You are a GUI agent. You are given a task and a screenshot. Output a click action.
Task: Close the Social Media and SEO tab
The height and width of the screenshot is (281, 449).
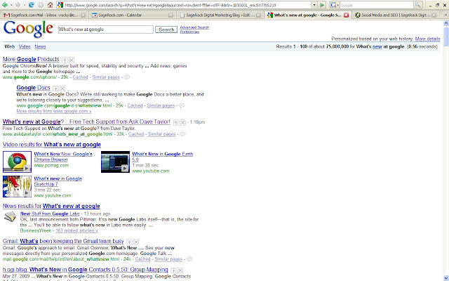coord(434,15)
